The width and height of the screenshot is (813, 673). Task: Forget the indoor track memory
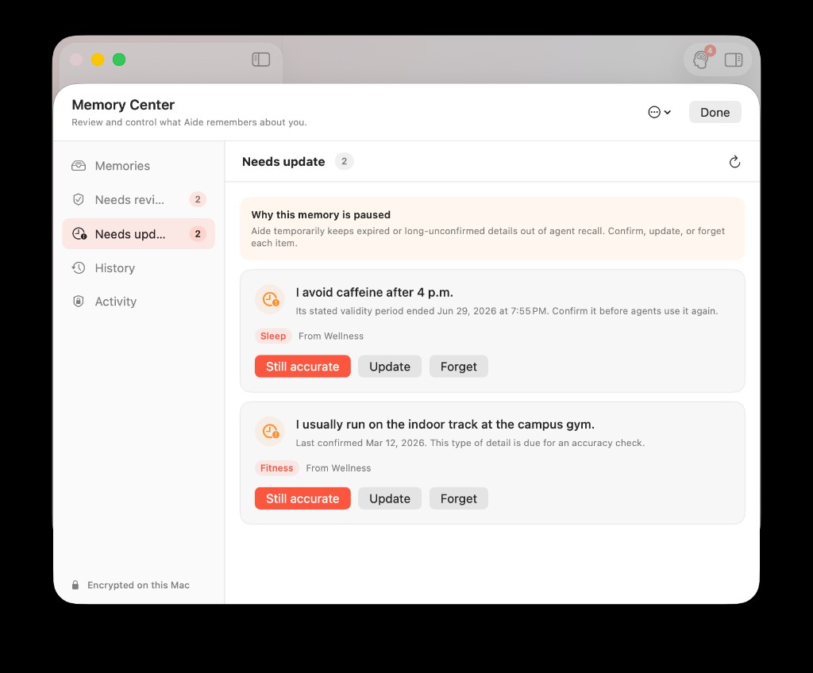458,498
